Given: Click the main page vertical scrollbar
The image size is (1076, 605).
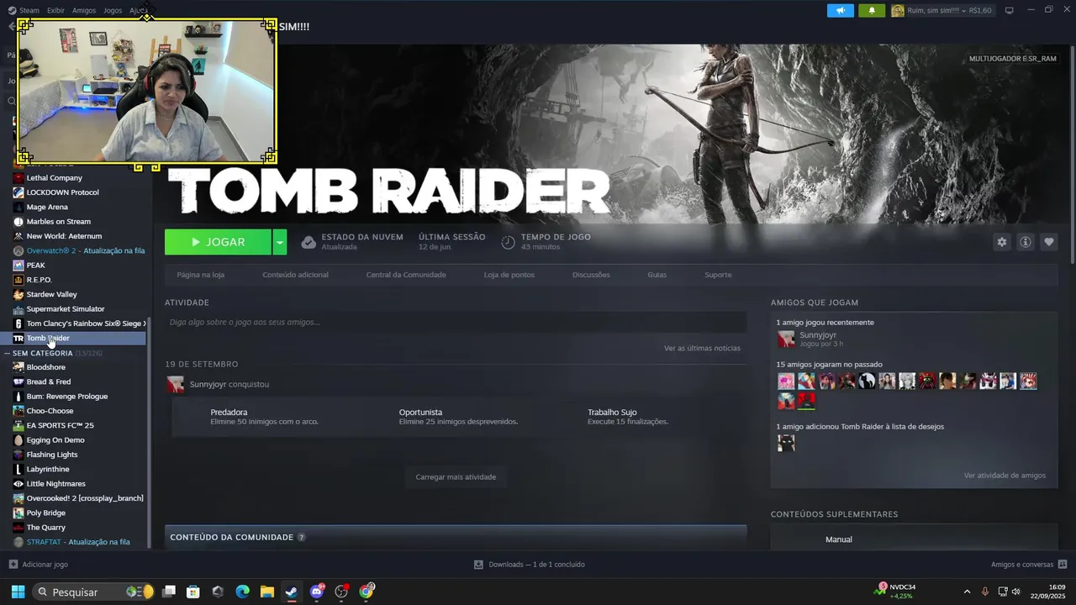Looking at the screenshot, I should (x=1073, y=155).
